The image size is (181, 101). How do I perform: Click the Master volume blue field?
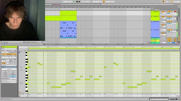[x=169, y=43]
